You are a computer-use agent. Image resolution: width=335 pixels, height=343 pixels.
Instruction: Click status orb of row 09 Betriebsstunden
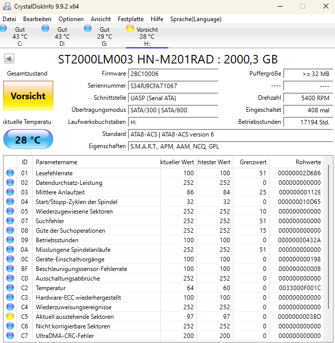coord(10,240)
